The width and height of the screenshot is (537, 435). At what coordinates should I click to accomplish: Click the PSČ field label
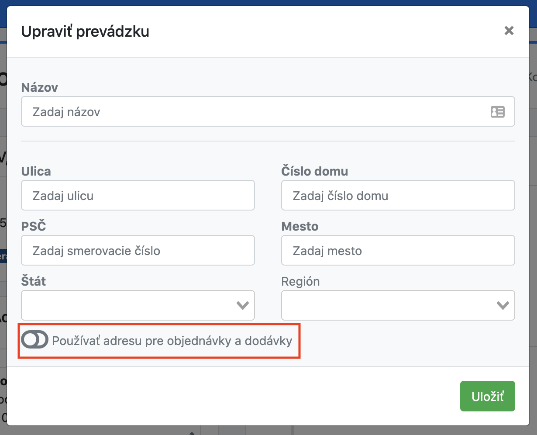(x=34, y=227)
